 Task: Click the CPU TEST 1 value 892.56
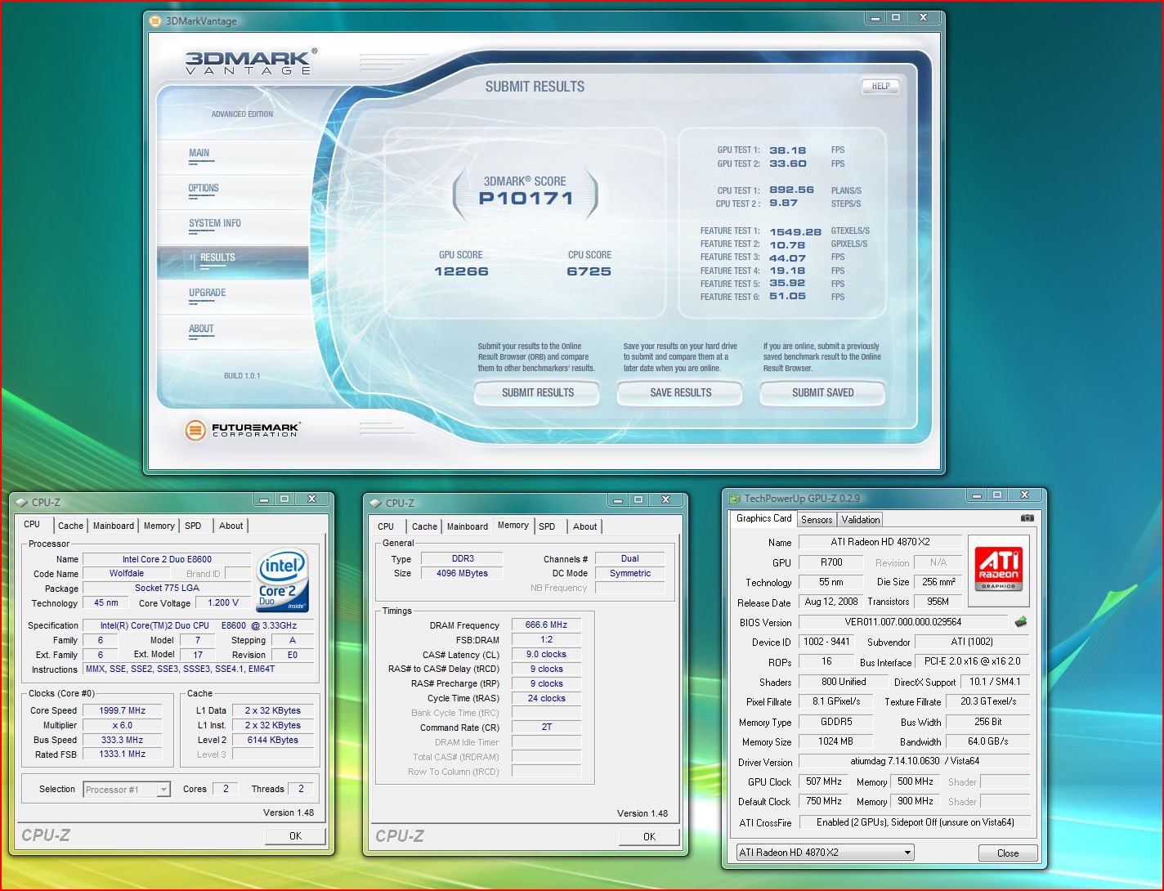click(x=791, y=190)
